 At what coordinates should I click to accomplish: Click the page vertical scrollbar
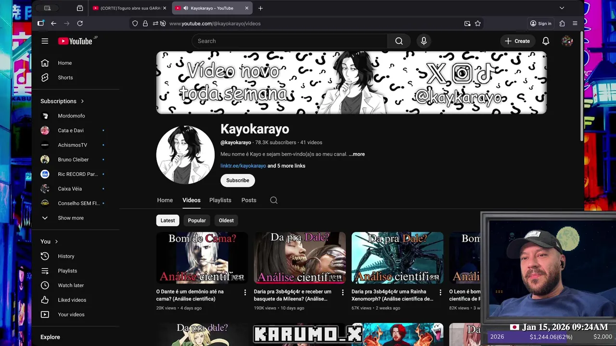pyautogui.click(x=581, y=86)
